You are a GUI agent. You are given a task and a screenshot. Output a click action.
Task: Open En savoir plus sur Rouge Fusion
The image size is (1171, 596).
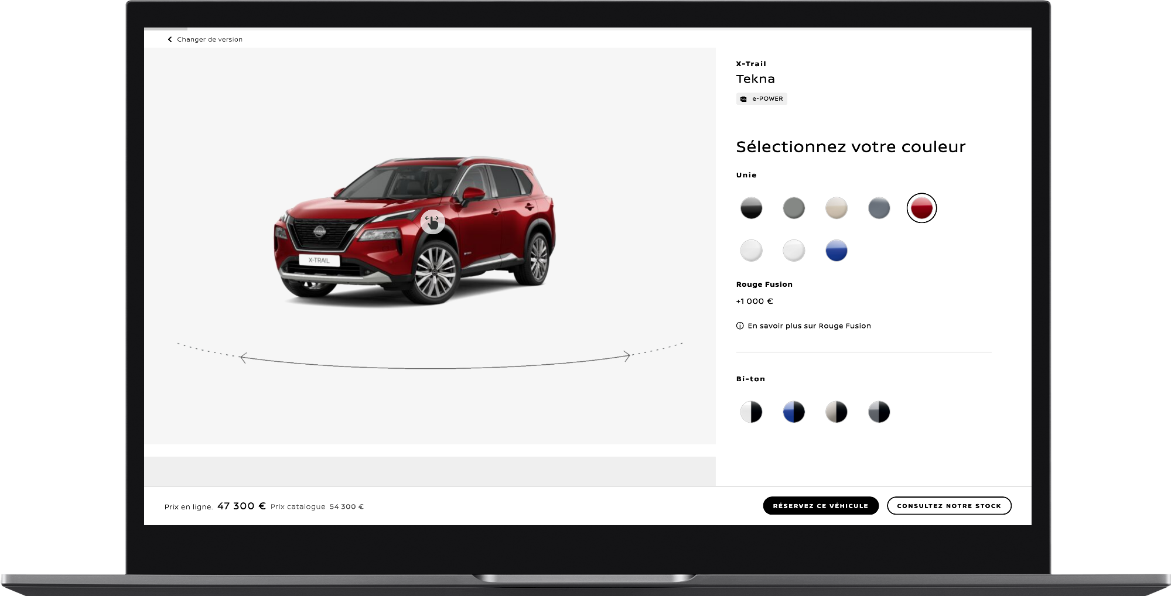(x=809, y=326)
